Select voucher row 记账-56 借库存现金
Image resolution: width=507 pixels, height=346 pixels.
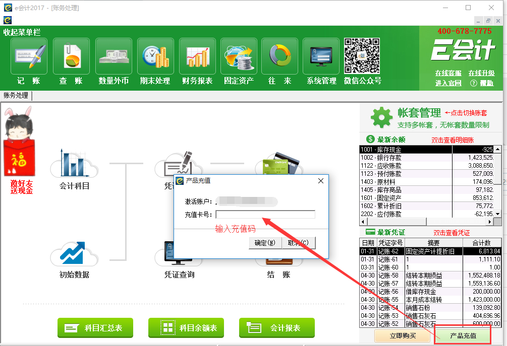click(x=430, y=292)
